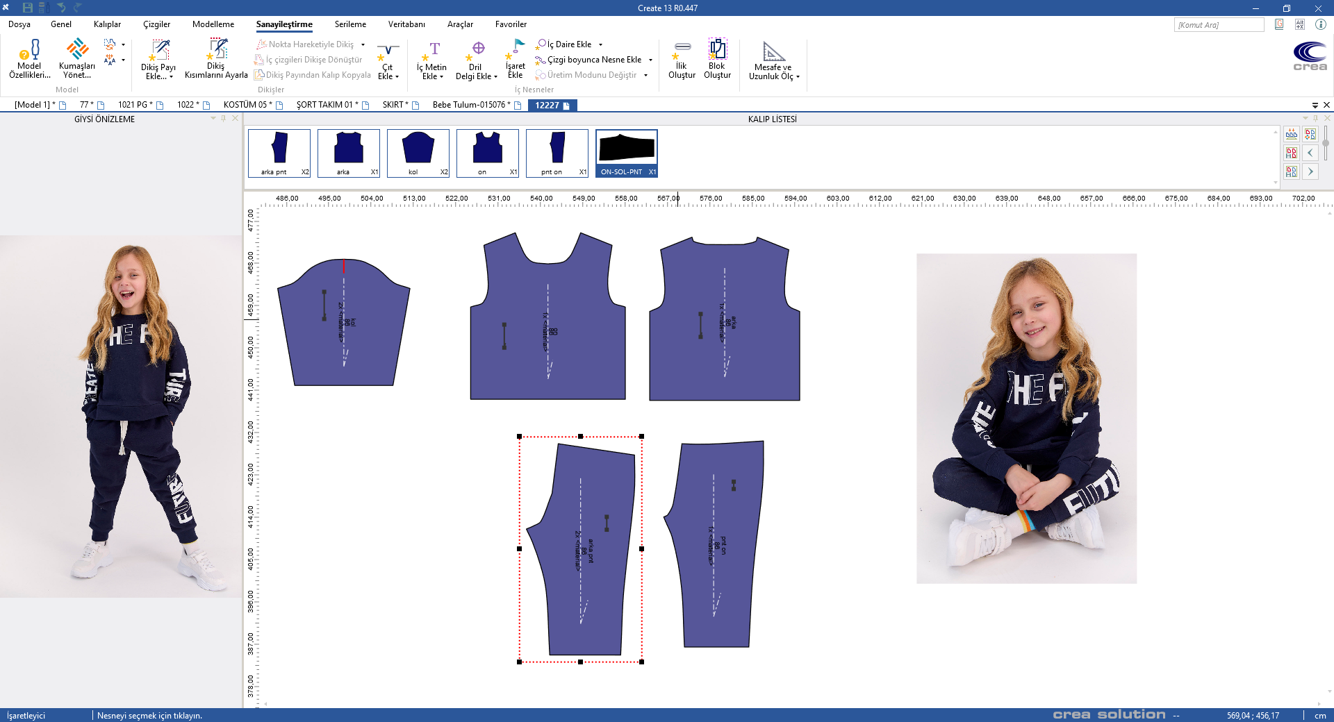Click Çizgi boyunca Nesne Ekle
Screen dimensions: 1334x722
click(x=594, y=60)
